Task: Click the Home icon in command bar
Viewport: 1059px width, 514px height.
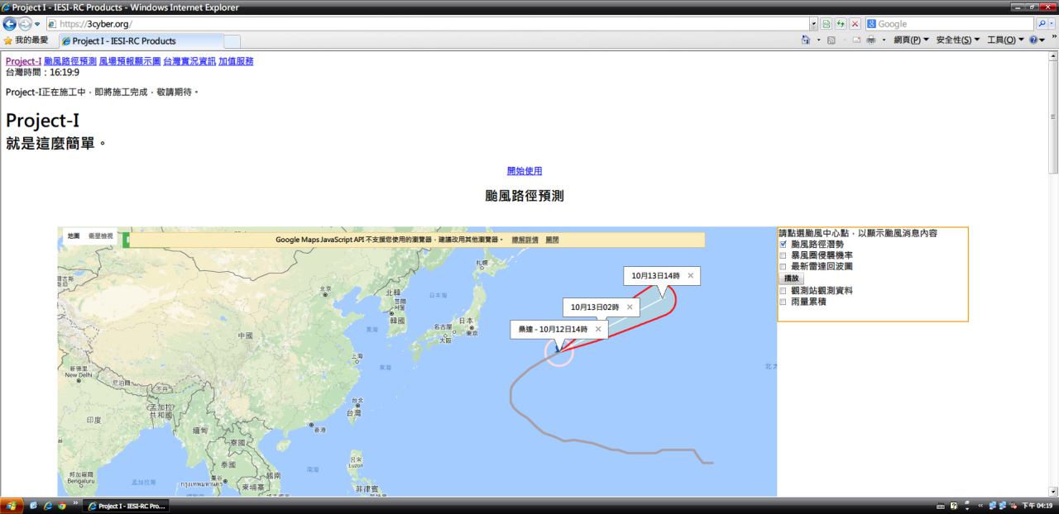Action: coord(806,40)
